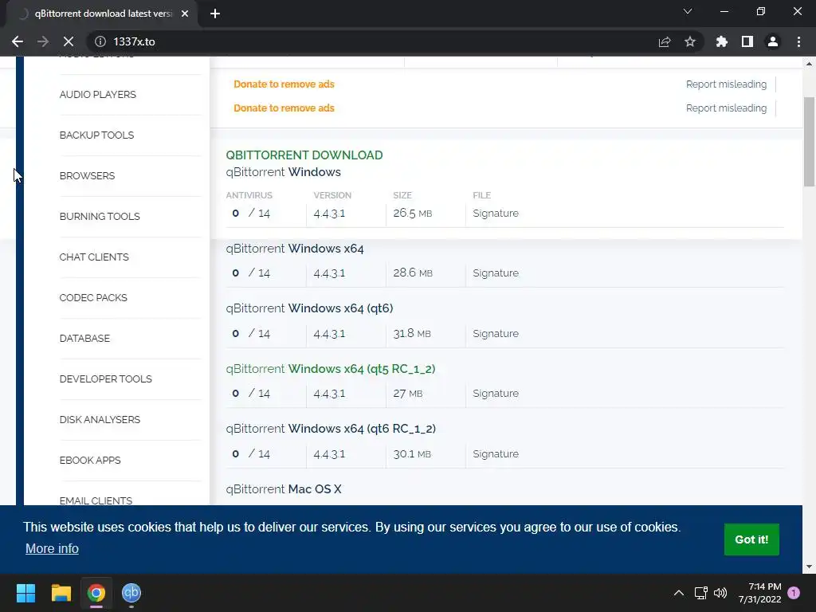The height and width of the screenshot is (612, 816).
Task: Open the More info cookie link
Action: click(x=52, y=548)
